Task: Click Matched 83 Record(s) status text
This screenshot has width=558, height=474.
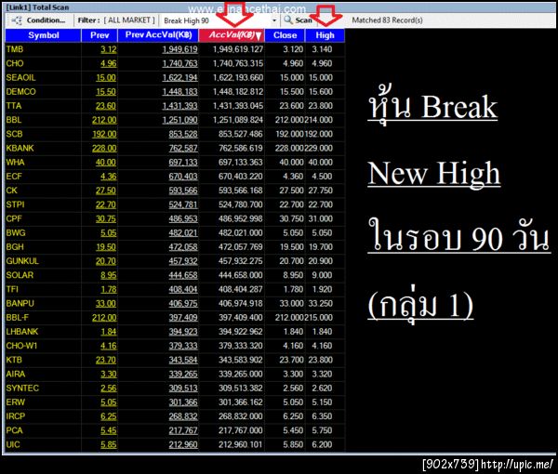Action: tap(387, 20)
